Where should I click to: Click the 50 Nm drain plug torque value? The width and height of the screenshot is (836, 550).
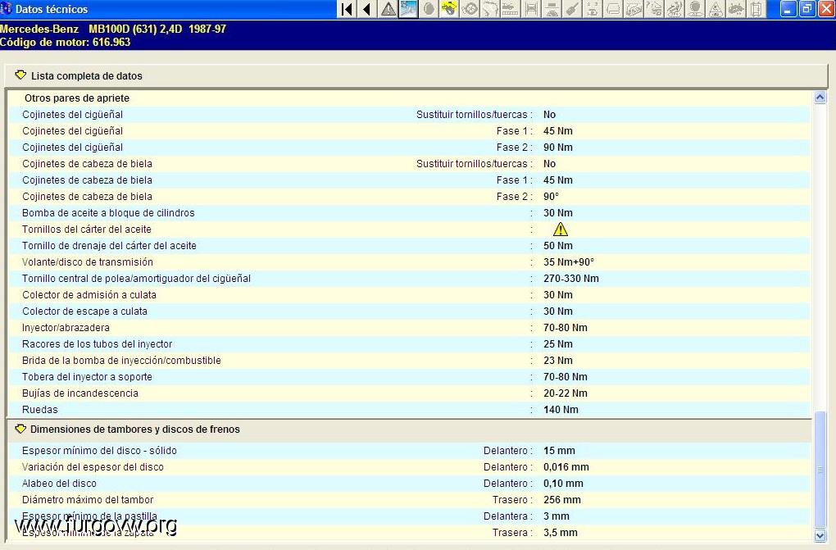(x=557, y=246)
